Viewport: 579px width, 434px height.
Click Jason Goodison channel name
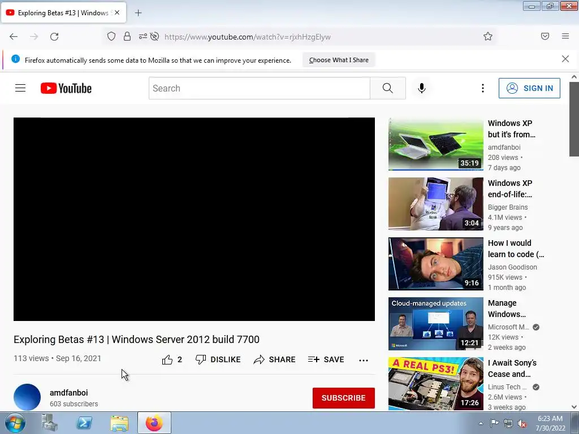(x=512, y=267)
